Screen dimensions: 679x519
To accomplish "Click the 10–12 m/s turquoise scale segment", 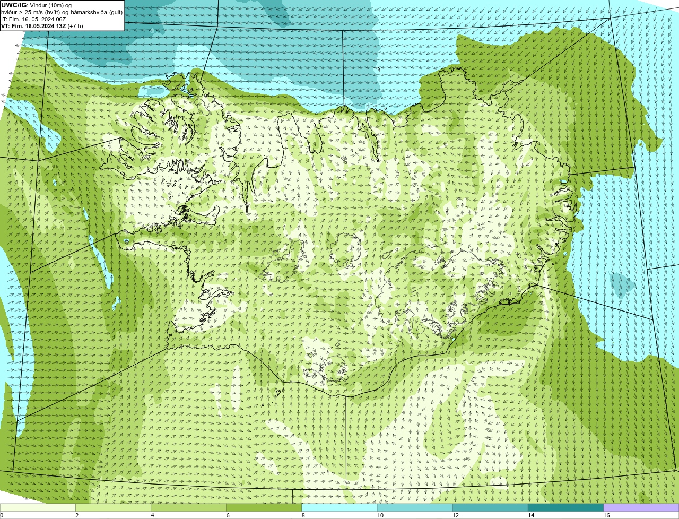I will tap(415, 508).
